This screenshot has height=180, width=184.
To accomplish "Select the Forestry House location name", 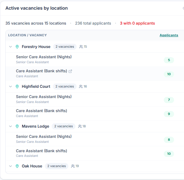I will (36, 47).
